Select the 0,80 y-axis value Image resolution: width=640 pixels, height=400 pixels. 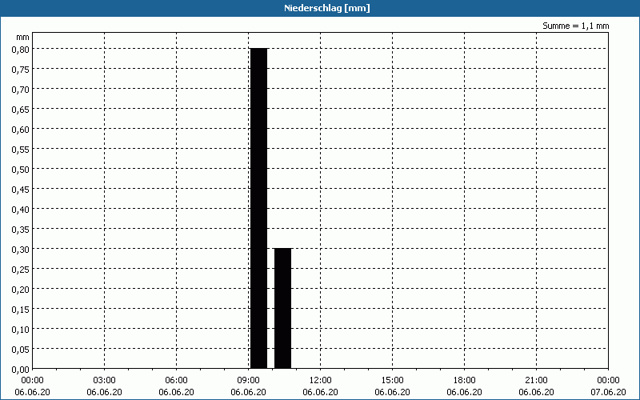(x=21, y=50)
